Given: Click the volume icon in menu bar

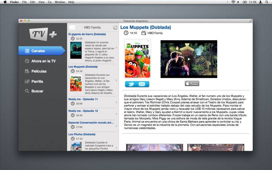Looking at the screenshot, I should point(238,2).
